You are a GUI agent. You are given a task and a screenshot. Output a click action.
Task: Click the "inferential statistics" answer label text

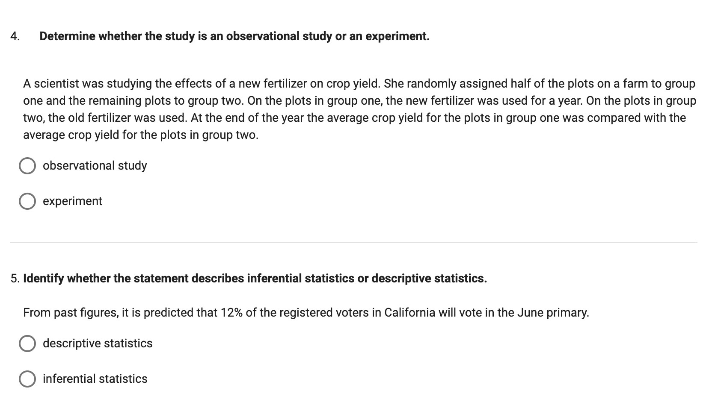95,379
